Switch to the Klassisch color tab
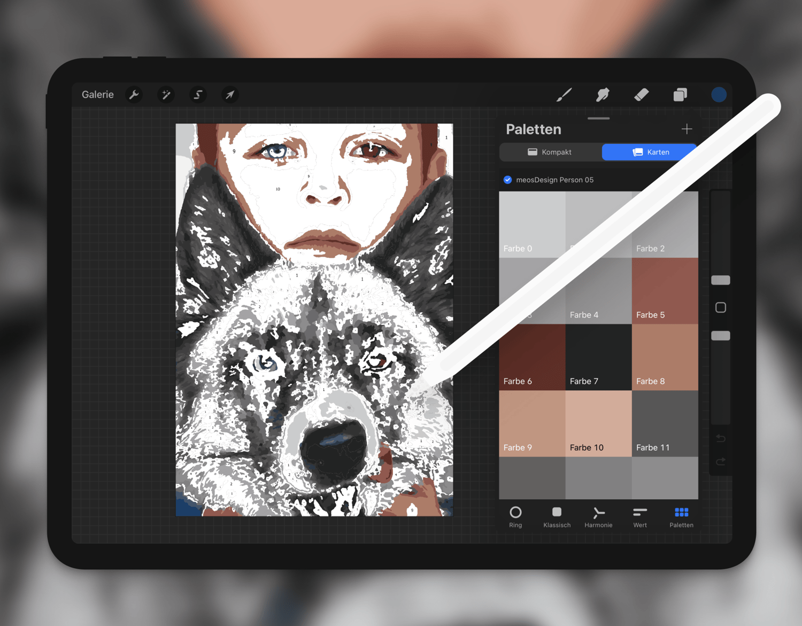802x626 pixels. pos(557,517)
